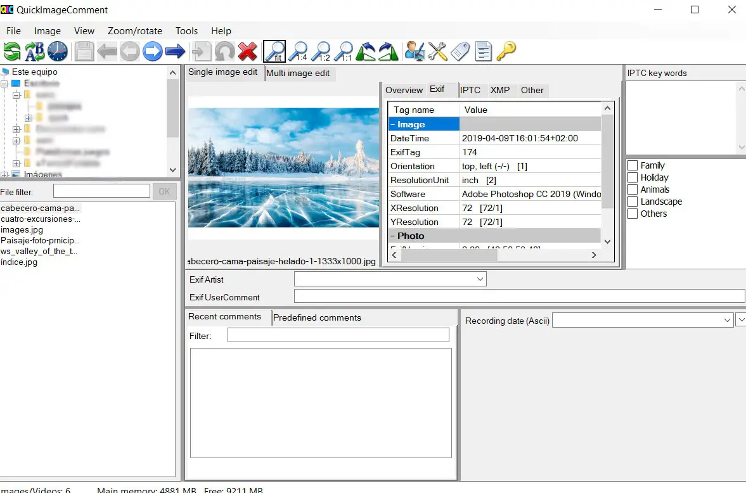Go to next image with blue circle arrow
The height and width of the screenshot is (493, 746).
point(152,51)
